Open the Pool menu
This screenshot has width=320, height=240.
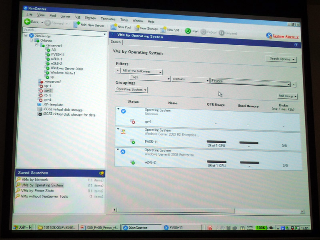click(x=52, y=16)
